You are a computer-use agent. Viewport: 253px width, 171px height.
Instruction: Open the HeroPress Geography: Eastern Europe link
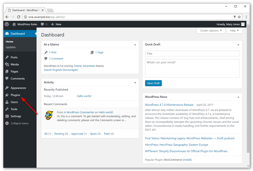pyautogui.click(x=177, y=145)
